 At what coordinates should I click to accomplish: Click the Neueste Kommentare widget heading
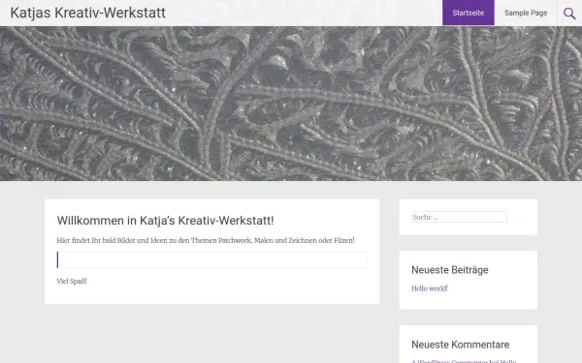[x=460, y=345]
